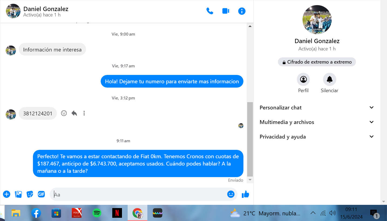Open File Explorer from the taskbar
387x221 pixels.
pos(16,213)
